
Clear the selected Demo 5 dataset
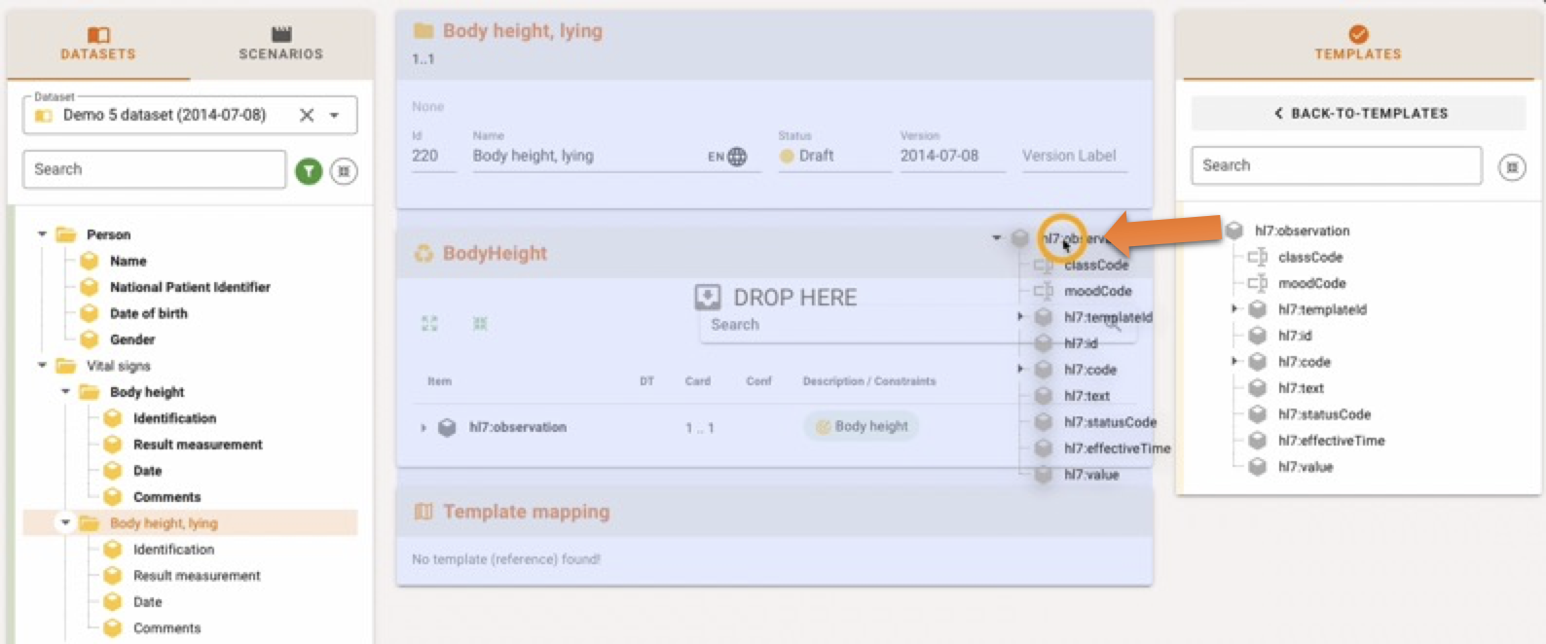coord(307,115)
